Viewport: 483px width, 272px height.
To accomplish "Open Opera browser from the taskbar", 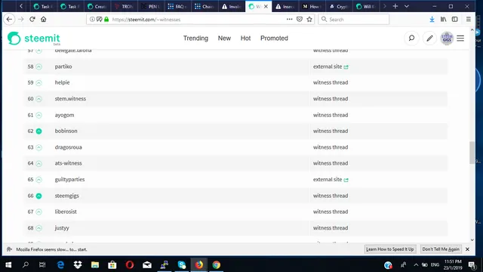I will pyautogui.click(x=130, y=265).
